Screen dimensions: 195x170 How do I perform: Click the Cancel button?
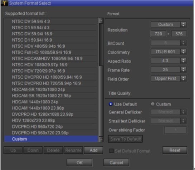click(116, 162)
